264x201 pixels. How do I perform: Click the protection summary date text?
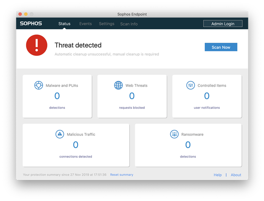tap(65, 175)
